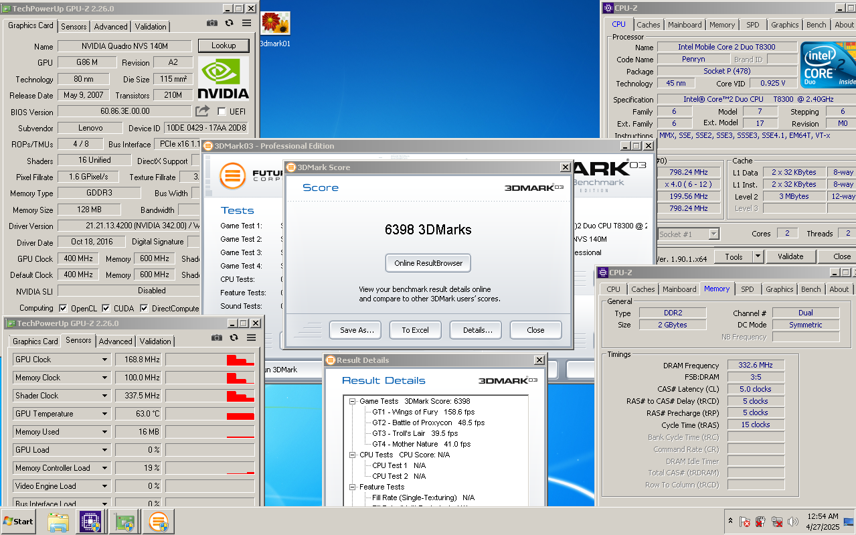Viewport: 856px width, 535px height.
Task: Open Graphics tab in top CPU-Z window
Action: tap(784, 25)
